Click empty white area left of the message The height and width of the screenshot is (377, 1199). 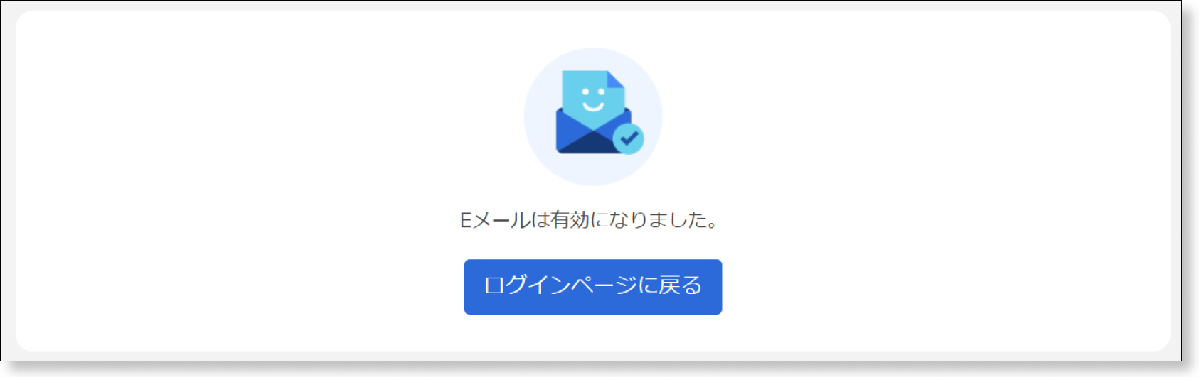point(235,220)
